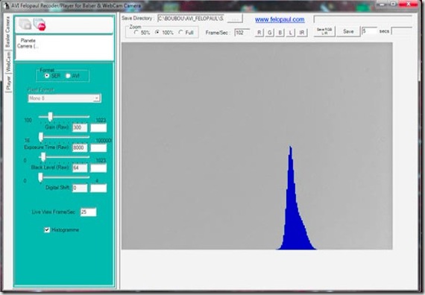Click the Save button
Image resolution: width=425 pixels, height=295 pixels.
tap(348, 31)
